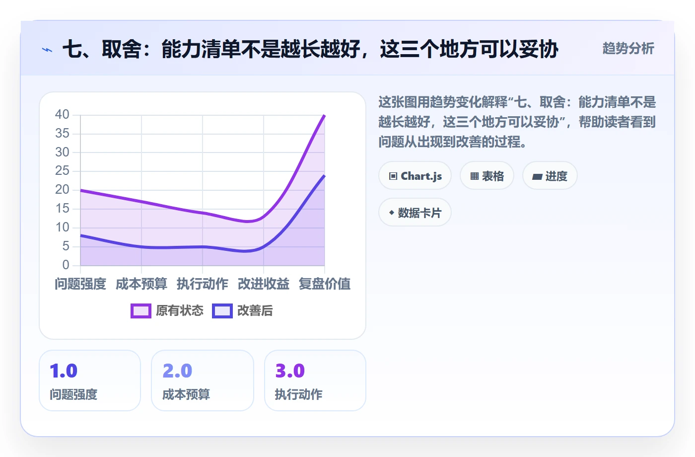Toggle the 改善后 legend series
Image resolution: width=695 pixels, height=457 pixels.
pos(243,311)
